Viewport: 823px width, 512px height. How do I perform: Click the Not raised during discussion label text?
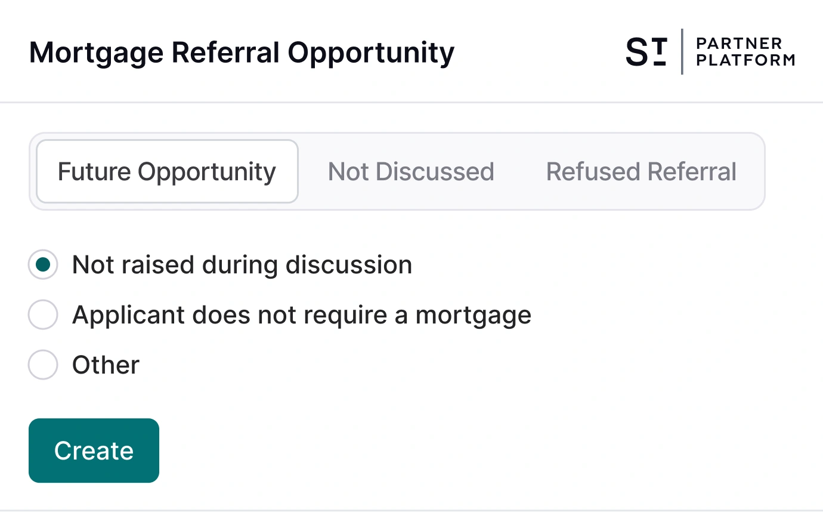pos(242,264)
